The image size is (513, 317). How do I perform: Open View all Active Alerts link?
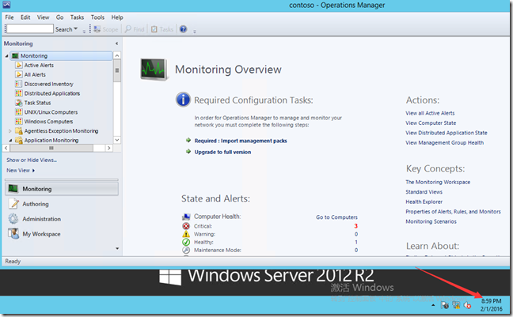point(430,113)
